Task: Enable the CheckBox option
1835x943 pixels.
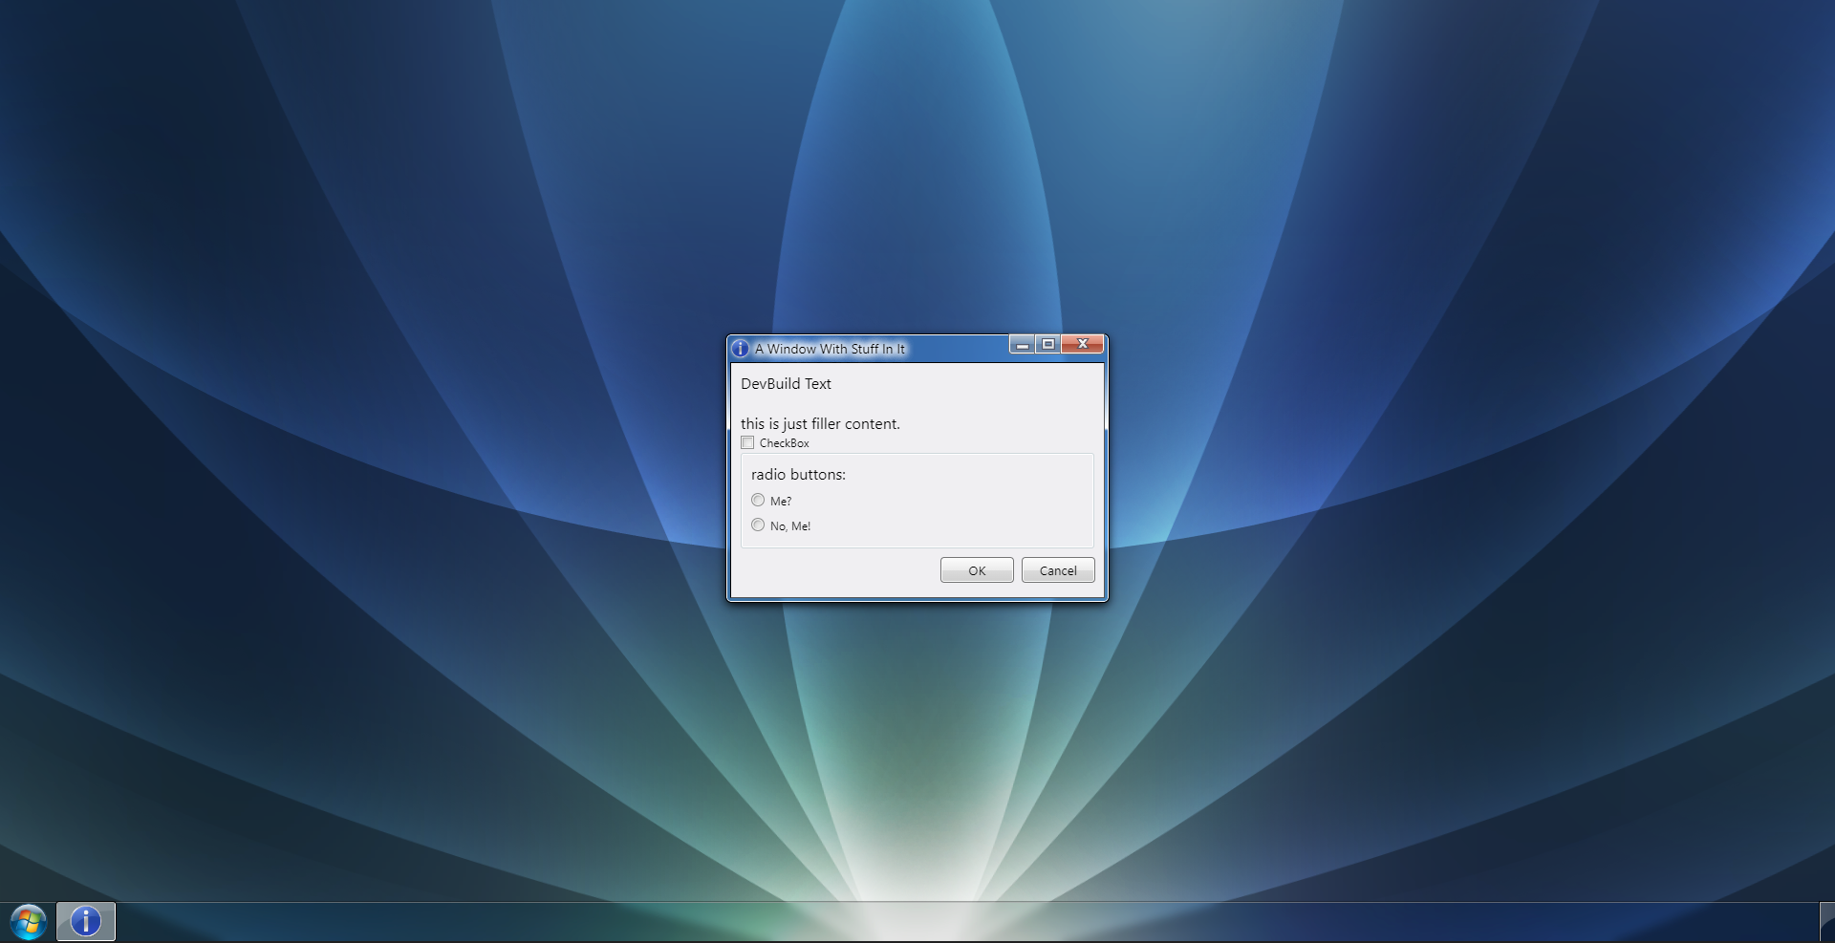Action: coord(747,443)
